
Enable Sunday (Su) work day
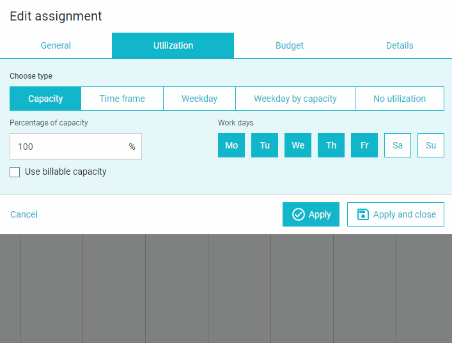[431, 145]
